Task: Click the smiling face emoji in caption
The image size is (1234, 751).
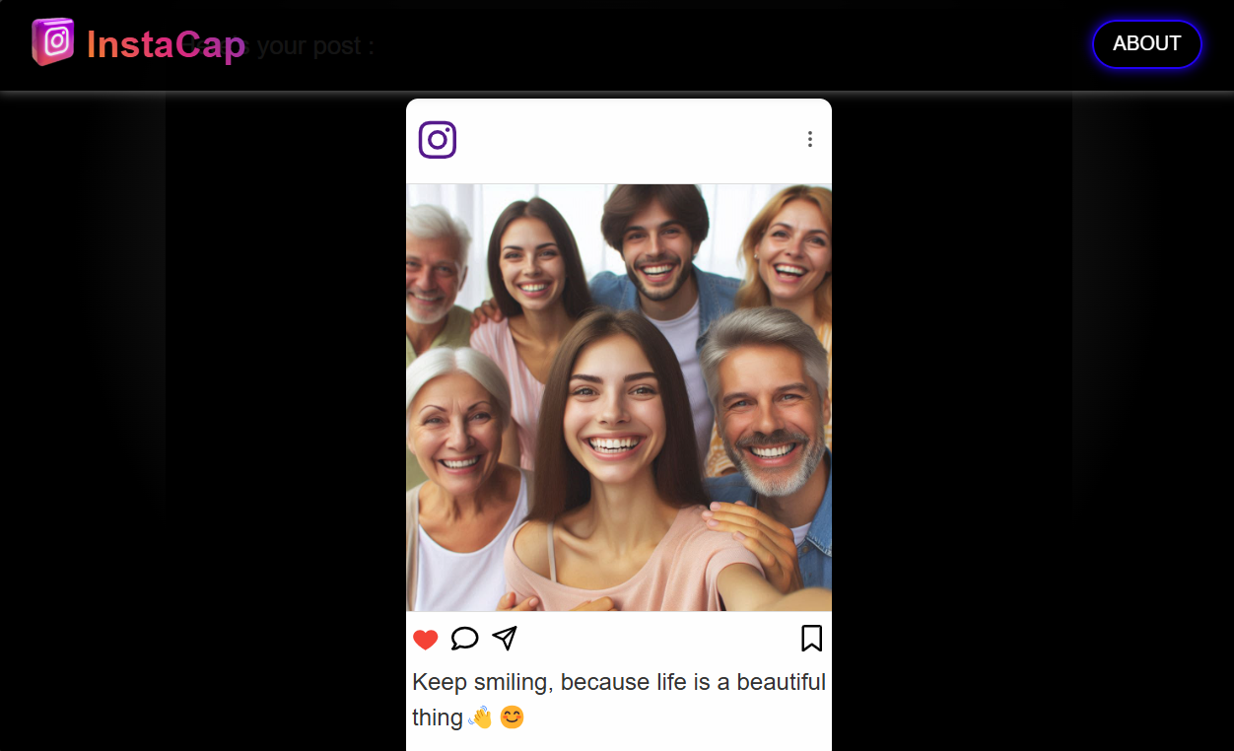Action: [x=512, y=717]
